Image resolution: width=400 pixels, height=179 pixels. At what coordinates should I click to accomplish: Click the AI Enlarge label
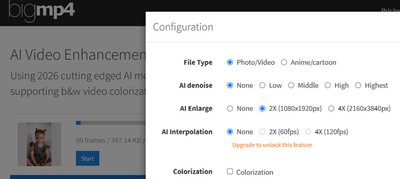(x=196, y=108)
